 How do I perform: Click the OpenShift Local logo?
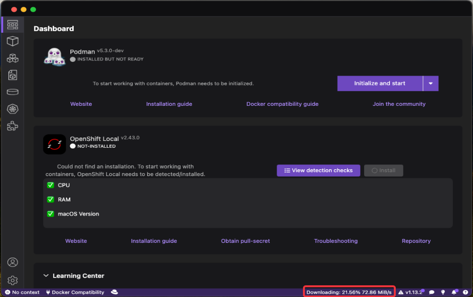click(x=55, y=144)
